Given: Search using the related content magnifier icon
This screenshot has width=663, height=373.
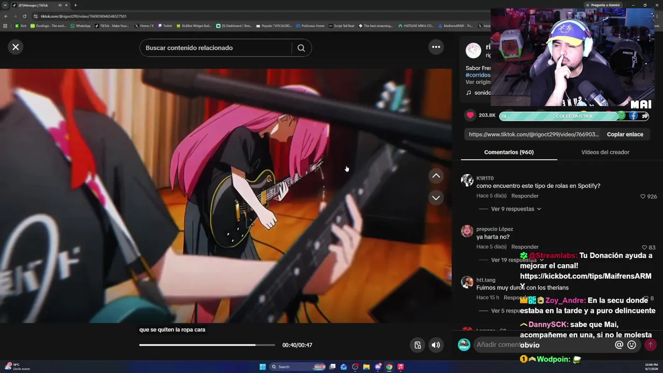Looking at the screenshot, I should 301,48.
